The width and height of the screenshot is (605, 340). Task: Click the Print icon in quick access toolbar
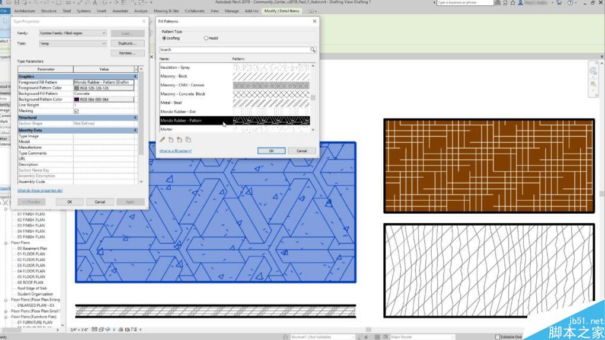(59, 2)
